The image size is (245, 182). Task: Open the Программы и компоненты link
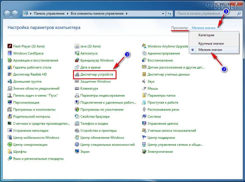[34, 110]
